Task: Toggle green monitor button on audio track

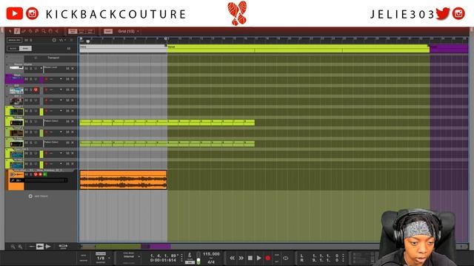Action: click(x=45, y=174)
